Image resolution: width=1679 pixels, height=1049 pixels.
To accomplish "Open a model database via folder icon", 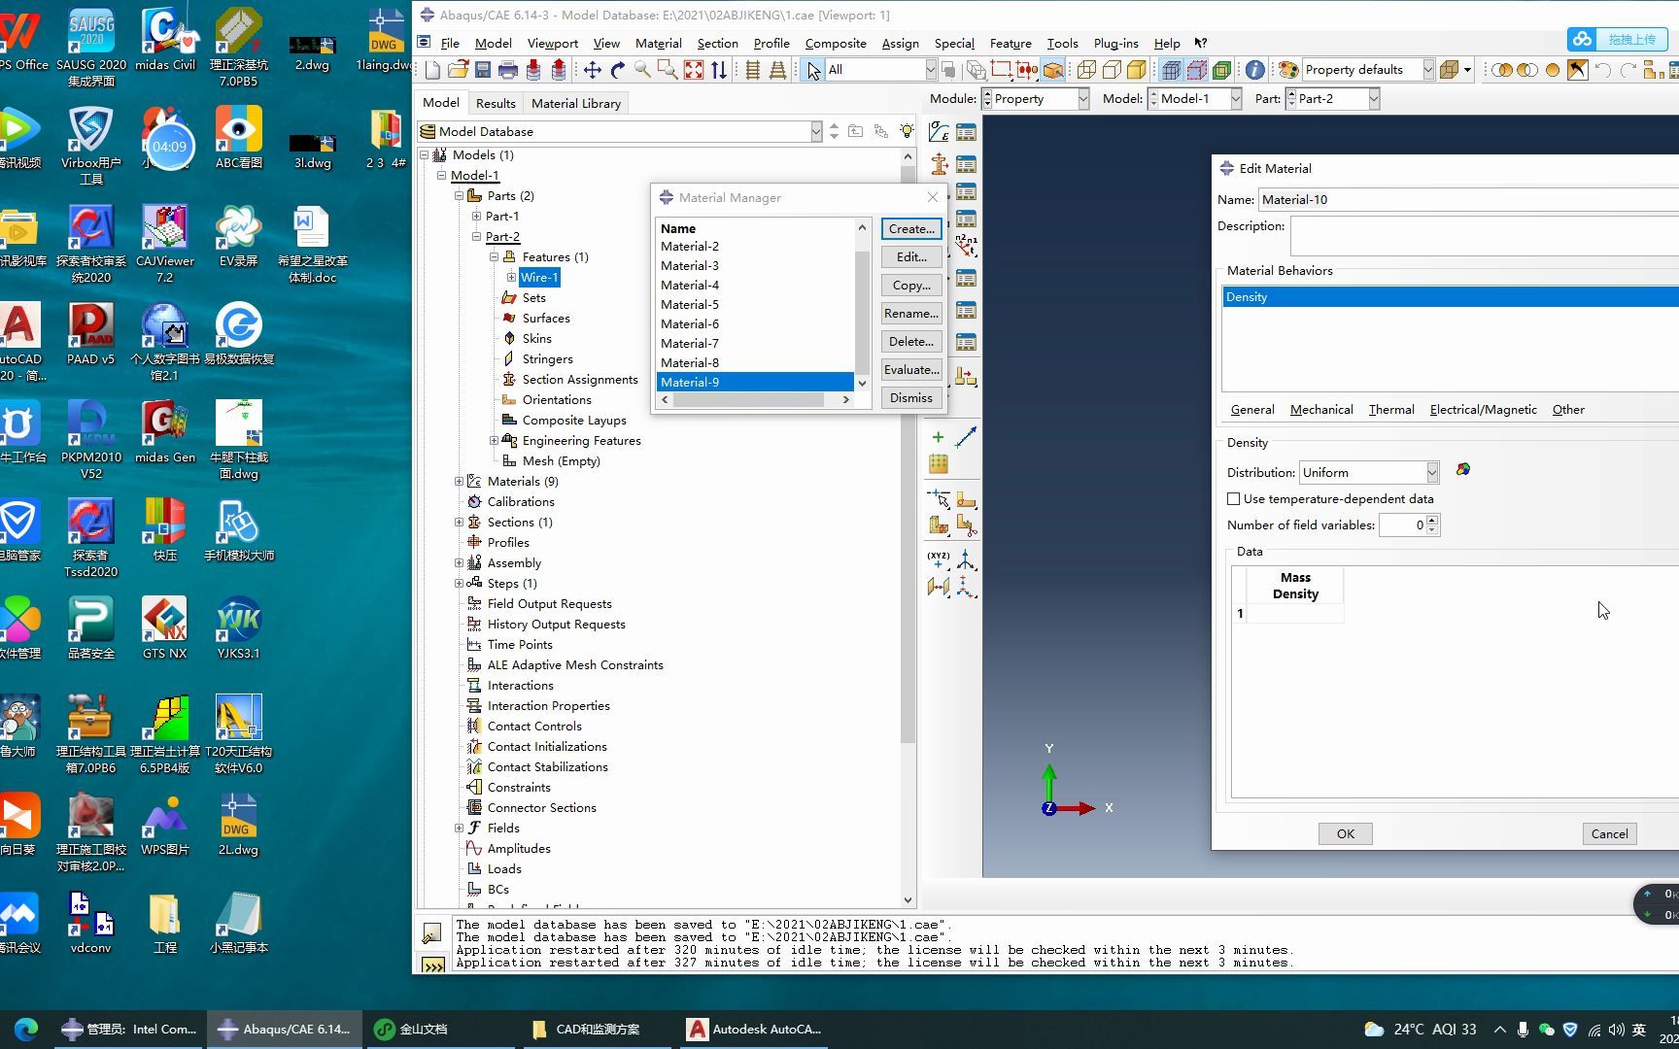I will click(x=458, y=70).
